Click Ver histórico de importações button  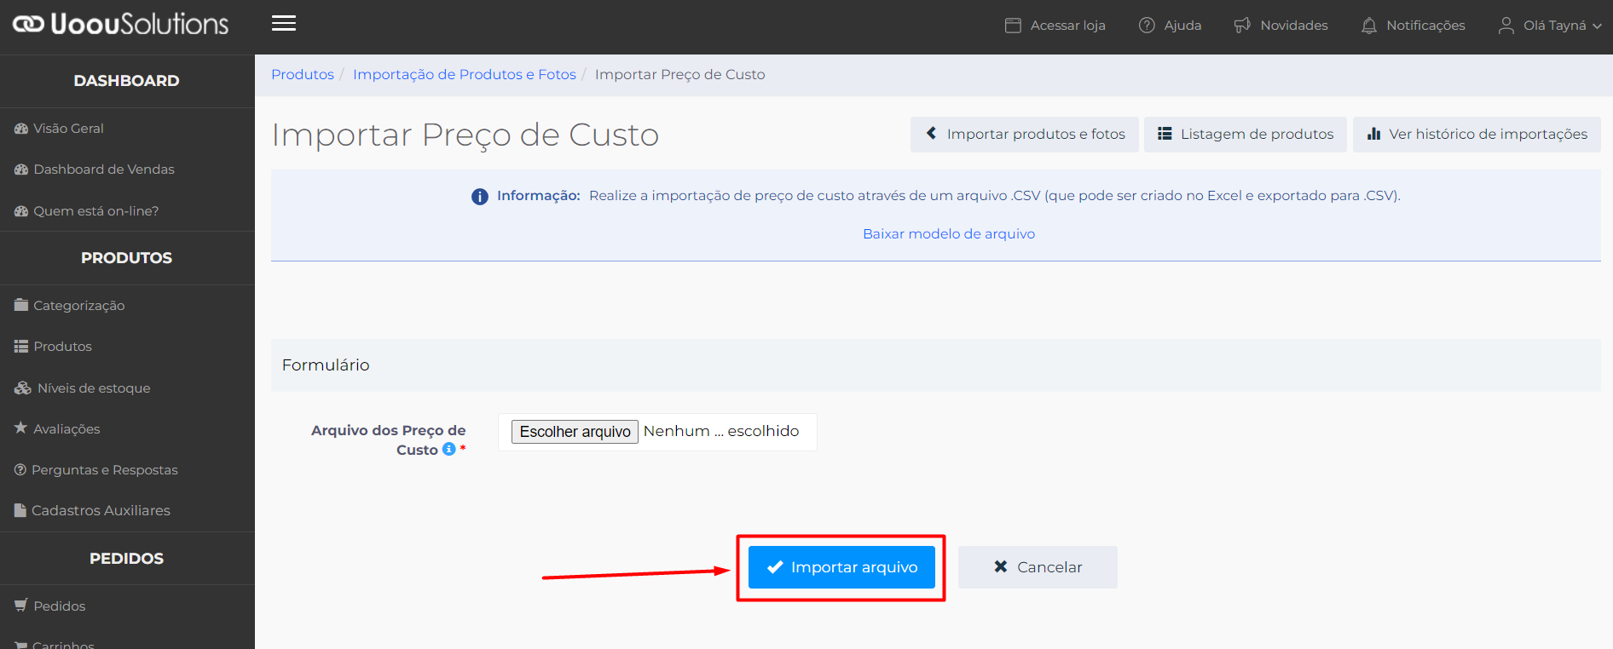(x=1477, y=135)
